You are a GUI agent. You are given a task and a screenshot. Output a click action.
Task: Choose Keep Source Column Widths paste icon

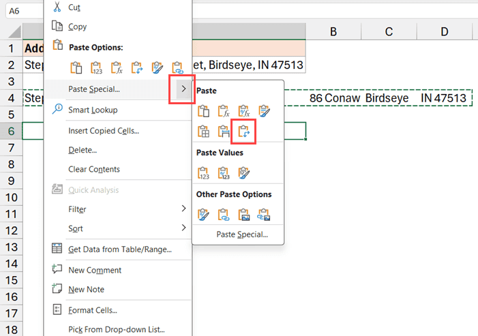[x=223, y=131]
